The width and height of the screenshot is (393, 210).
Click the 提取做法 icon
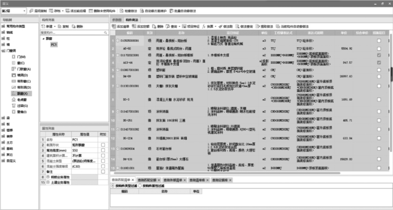pos(257,26)
